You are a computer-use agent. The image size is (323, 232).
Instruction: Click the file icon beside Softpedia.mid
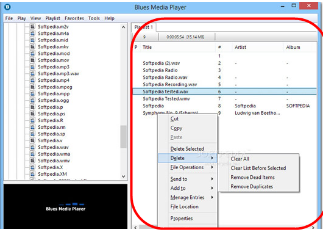[32, 40]
